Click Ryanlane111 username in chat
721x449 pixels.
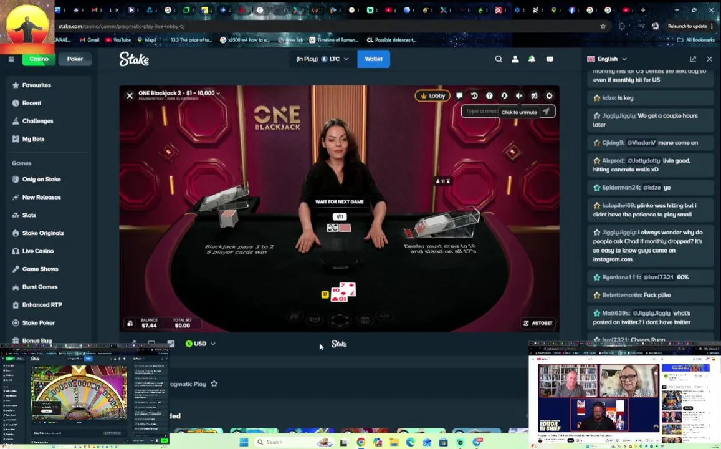(621, 278)
